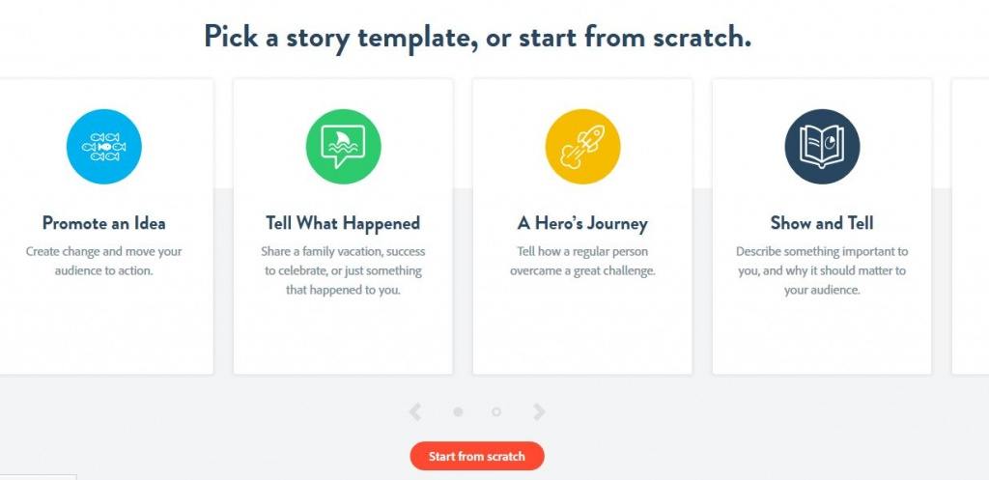This screenshot has width=989, height=480.
Task: Choose the Tell What Happened title
Action: [343, 223]
